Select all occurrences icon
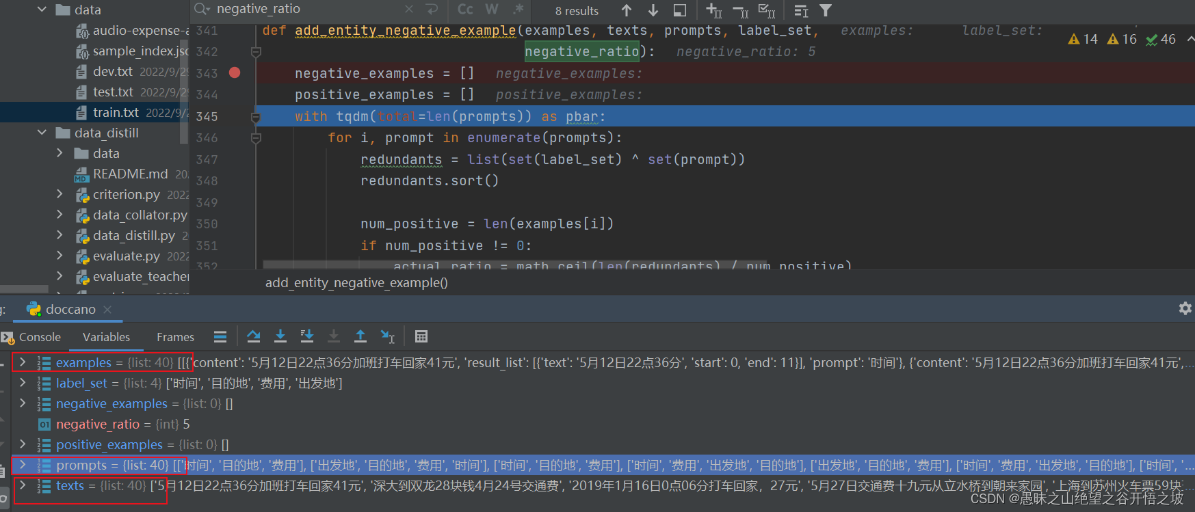This screenshot has height=512, width=1195. [x=767, y=10]
